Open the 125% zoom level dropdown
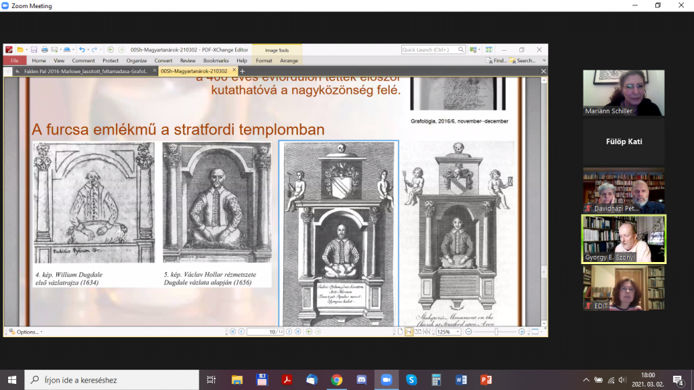The image size is (694, 390). pos(457,332)
